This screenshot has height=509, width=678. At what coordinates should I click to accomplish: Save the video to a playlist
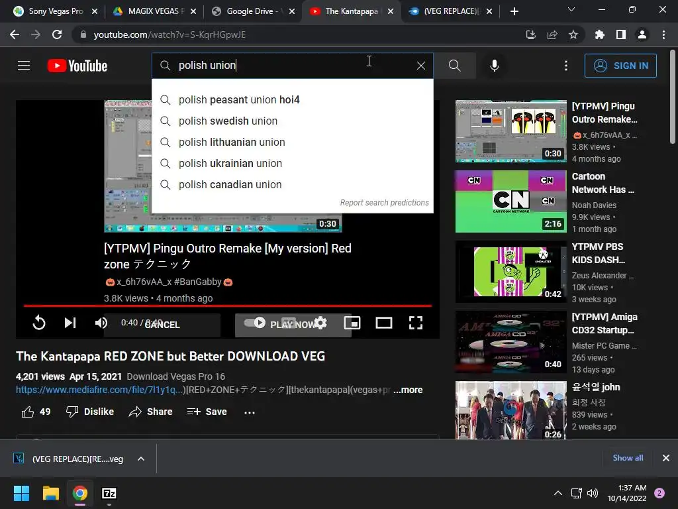pyautogui.click(x=207, y=412)
